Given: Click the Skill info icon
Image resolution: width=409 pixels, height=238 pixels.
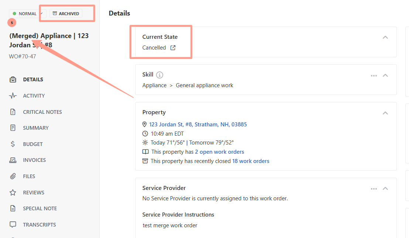Looking at the screenshot, I should click(160, 75).
